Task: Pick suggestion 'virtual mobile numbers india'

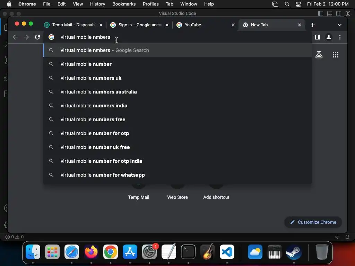Action: pos(178,106)
